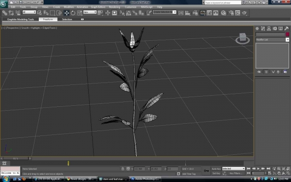
Task: Open the Edit menu
Action: 13,7
